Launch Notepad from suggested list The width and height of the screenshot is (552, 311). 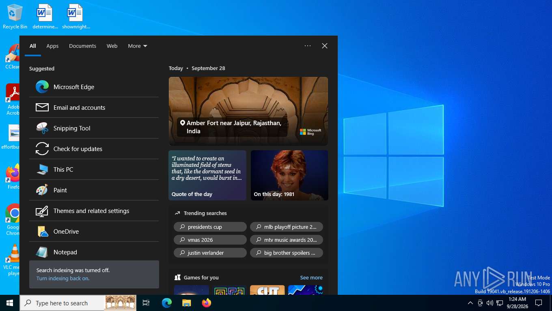(94, 252)
